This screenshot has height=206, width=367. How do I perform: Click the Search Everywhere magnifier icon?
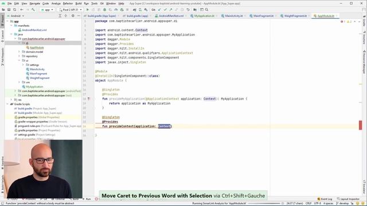click(x=206, y=10)
